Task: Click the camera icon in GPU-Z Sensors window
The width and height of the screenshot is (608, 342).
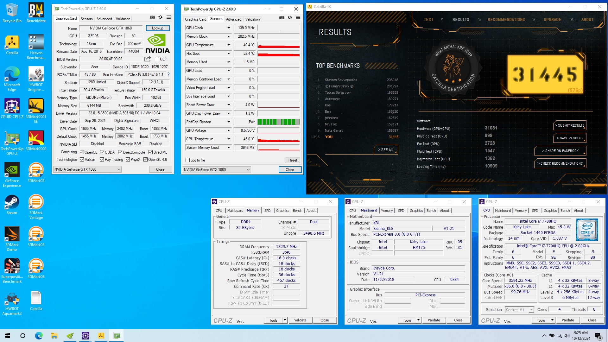Action: click(x=282, y=18)
